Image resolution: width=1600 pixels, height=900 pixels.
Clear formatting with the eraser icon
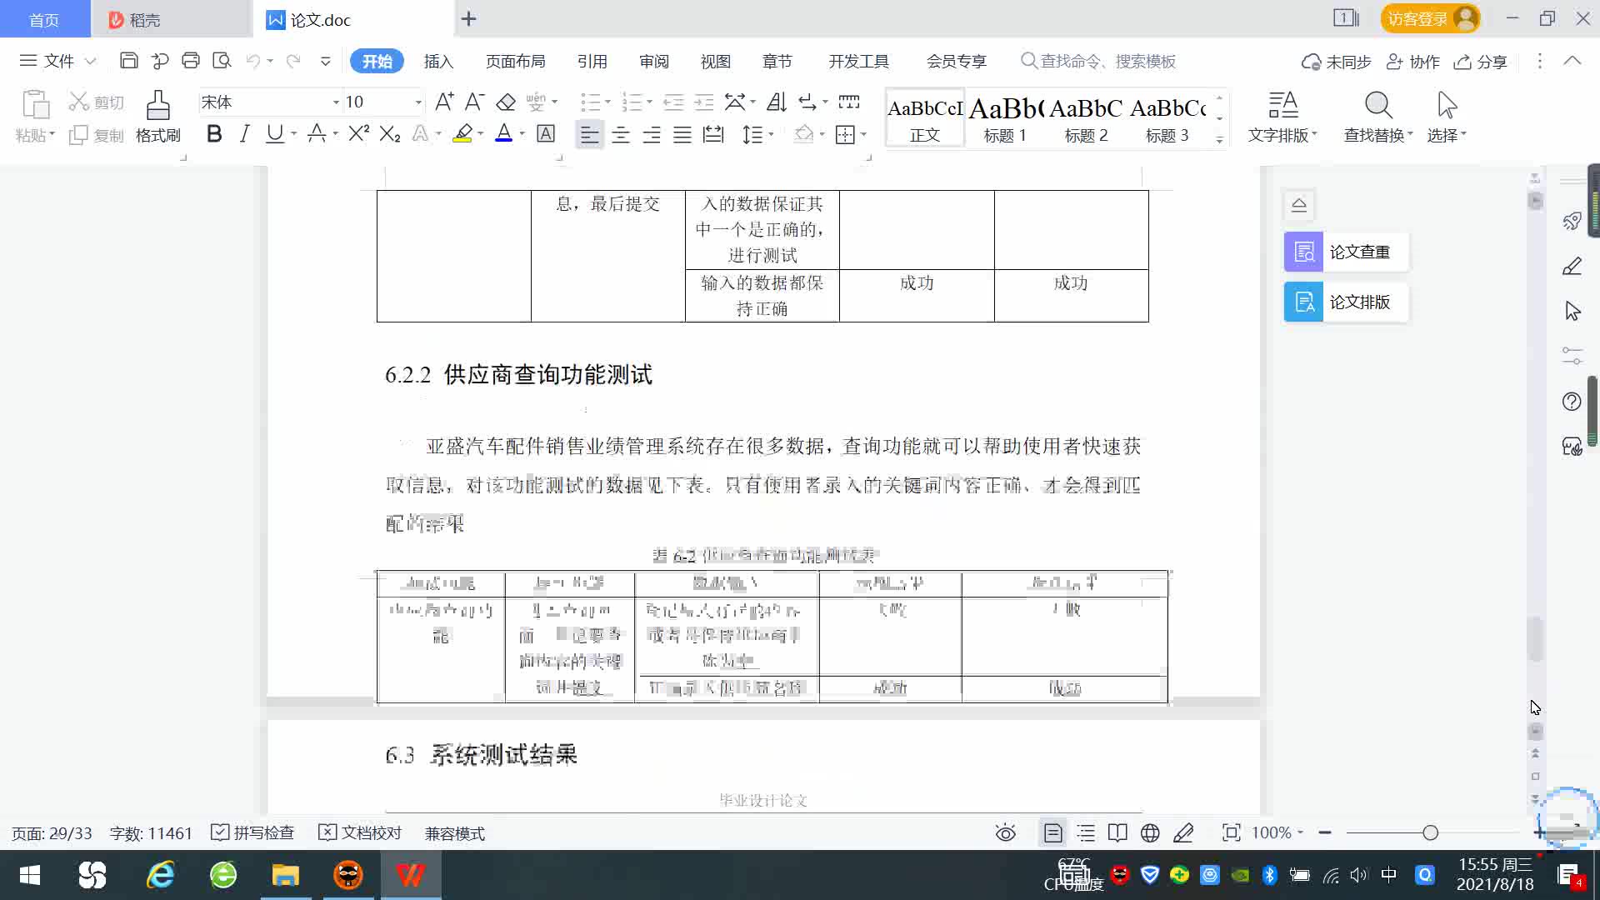click(x=506, y=102)
